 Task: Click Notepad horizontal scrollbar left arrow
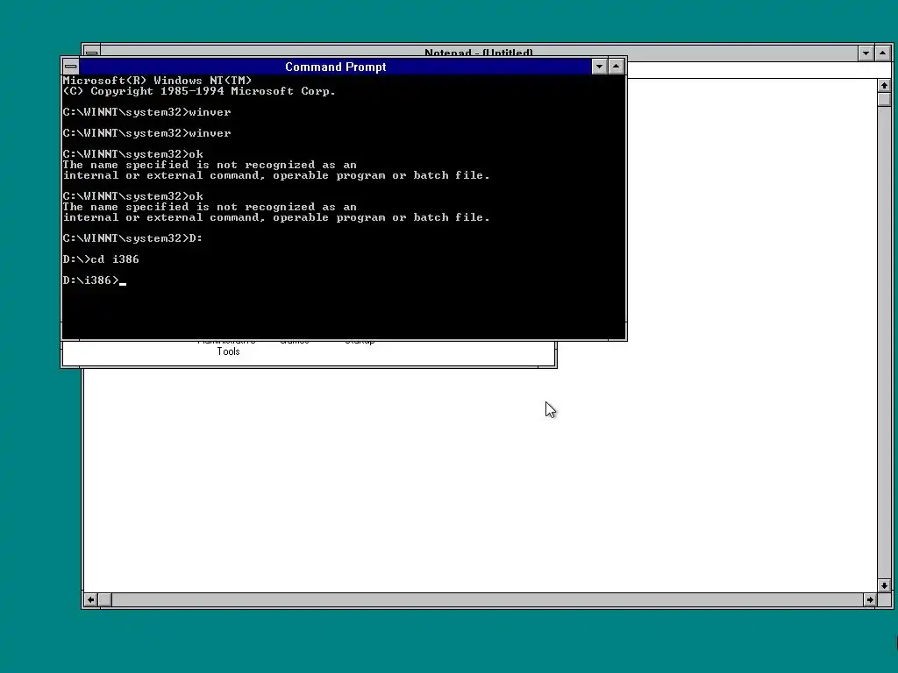pos(90,599)
